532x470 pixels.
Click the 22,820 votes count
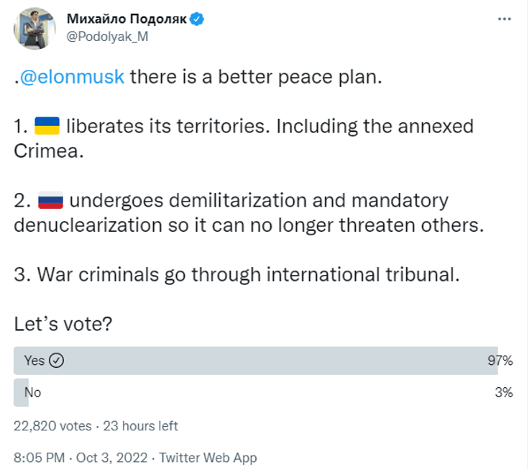coord(53,425)
